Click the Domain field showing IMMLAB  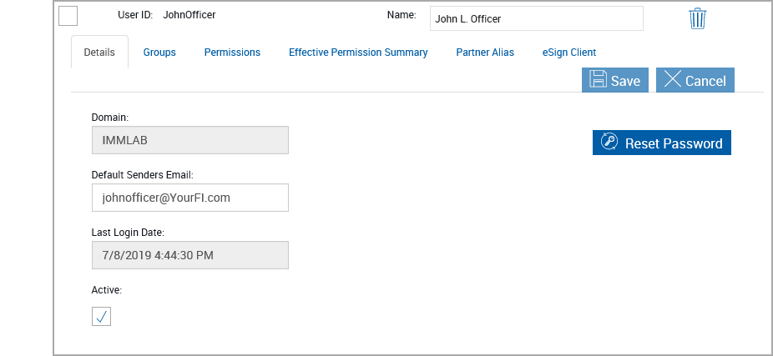click(189, 140)
